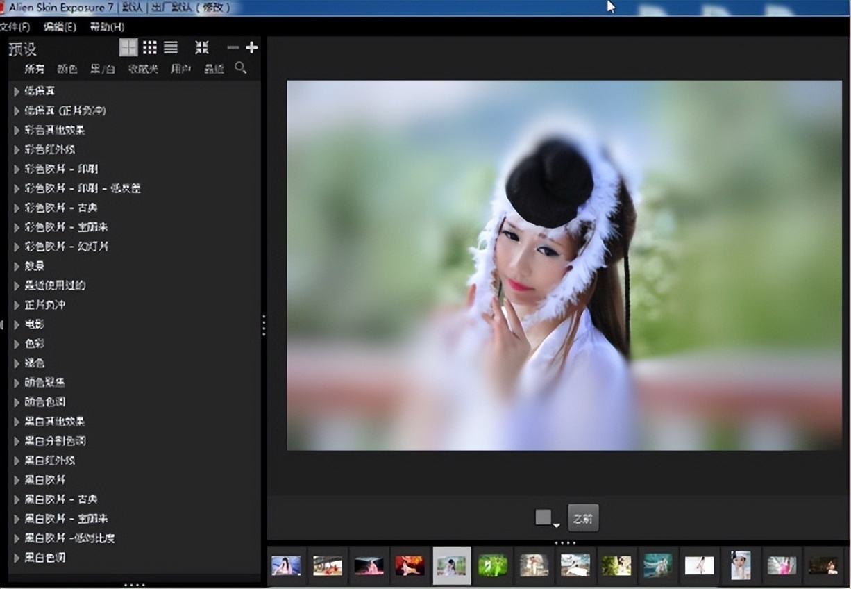The image size is (851, 589).
Task: Select the 黑白色调 preset row
Action: pos(135,558)
